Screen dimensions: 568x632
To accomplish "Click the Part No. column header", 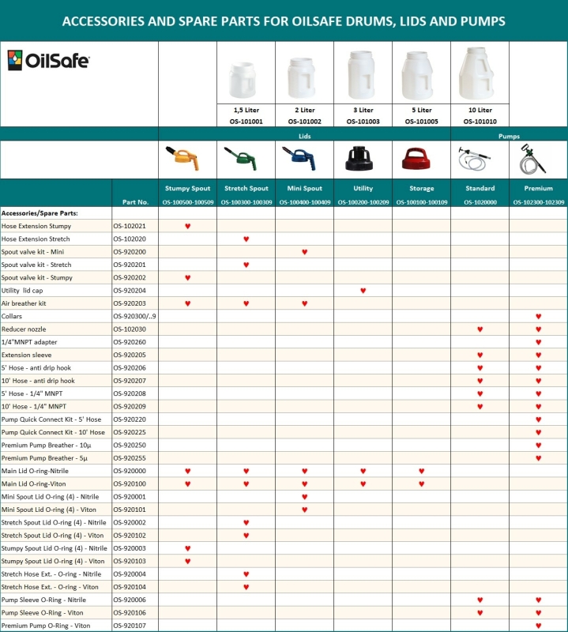I will pos(135,202).
